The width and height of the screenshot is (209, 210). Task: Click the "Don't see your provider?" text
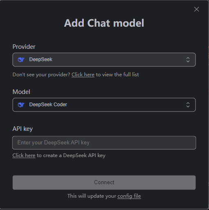click(x=41, y=75)
